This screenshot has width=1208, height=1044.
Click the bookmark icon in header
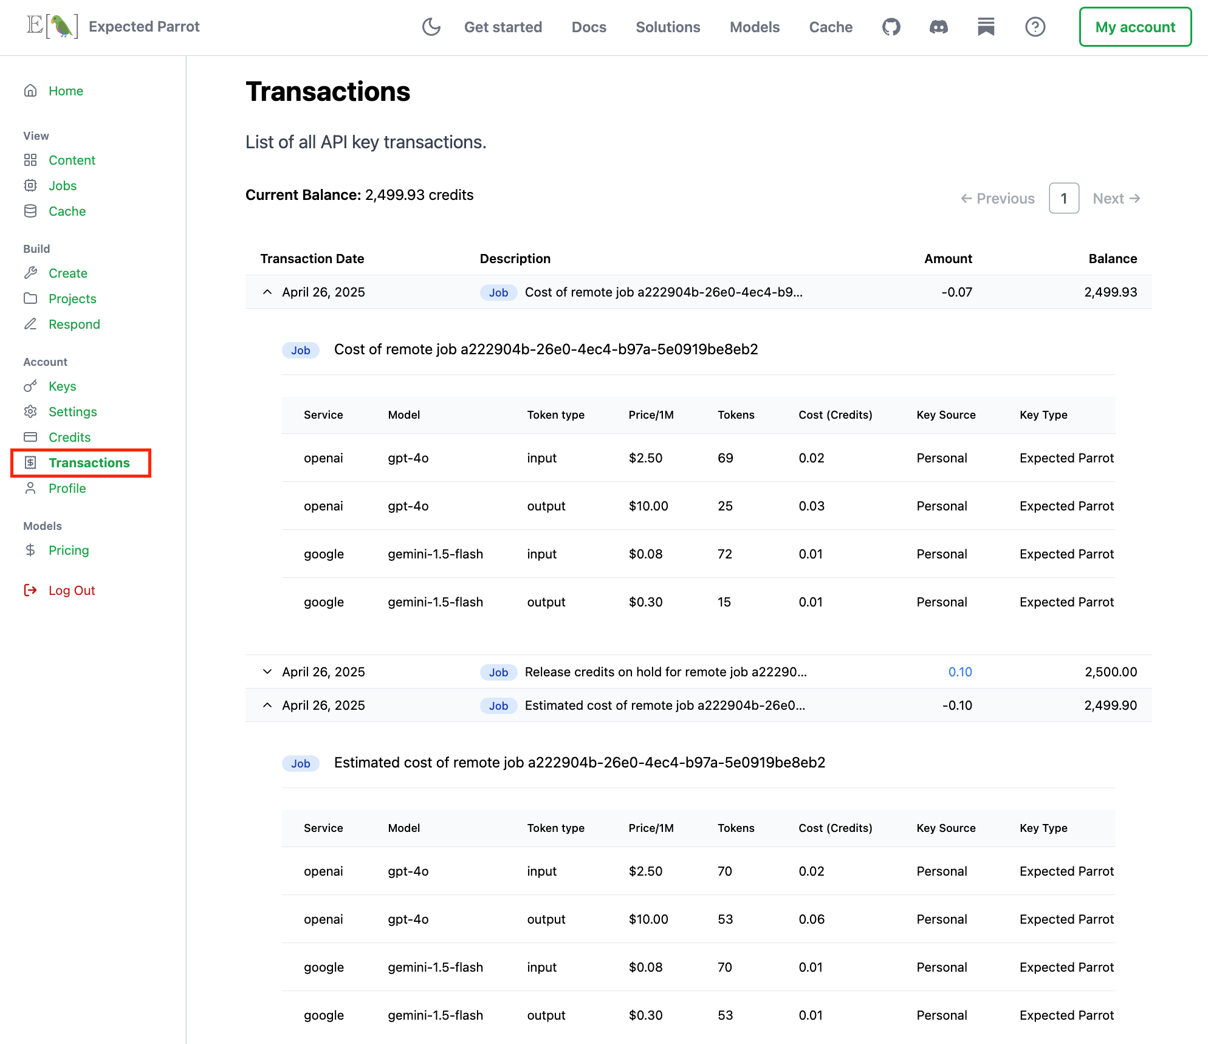986,27
